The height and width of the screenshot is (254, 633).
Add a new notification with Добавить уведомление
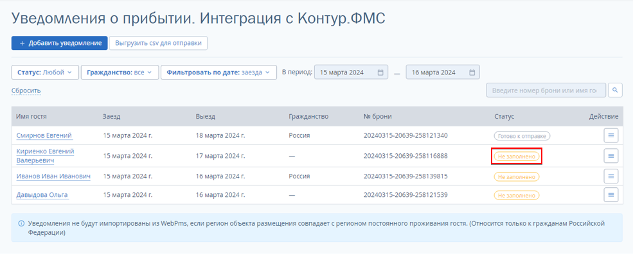[59, 43]
